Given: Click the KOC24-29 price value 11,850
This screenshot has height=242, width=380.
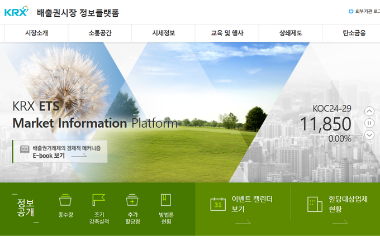Looking at the screenshot, I should pyautogui.click(x=325, y=124).
